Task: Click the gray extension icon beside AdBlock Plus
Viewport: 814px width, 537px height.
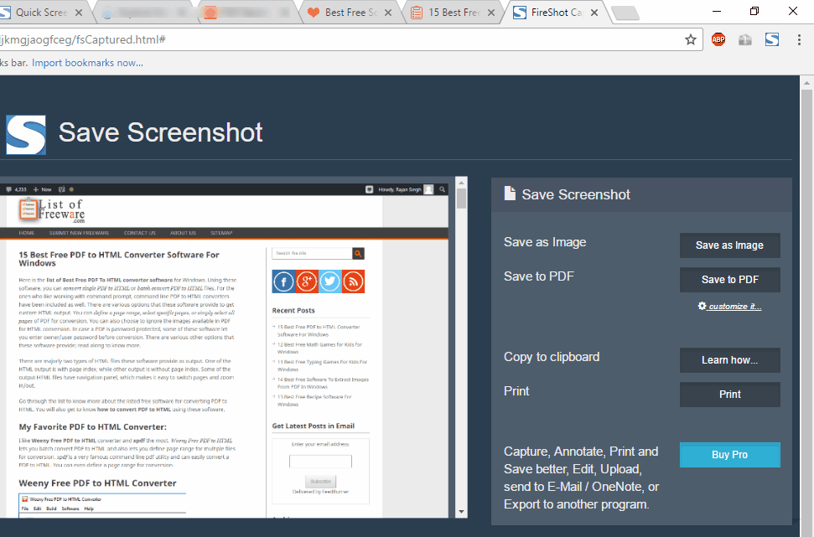Action: click(x=745, y=39)
